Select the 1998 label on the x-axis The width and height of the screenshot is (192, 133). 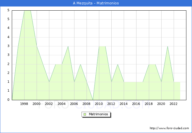[x=24, y=104]
